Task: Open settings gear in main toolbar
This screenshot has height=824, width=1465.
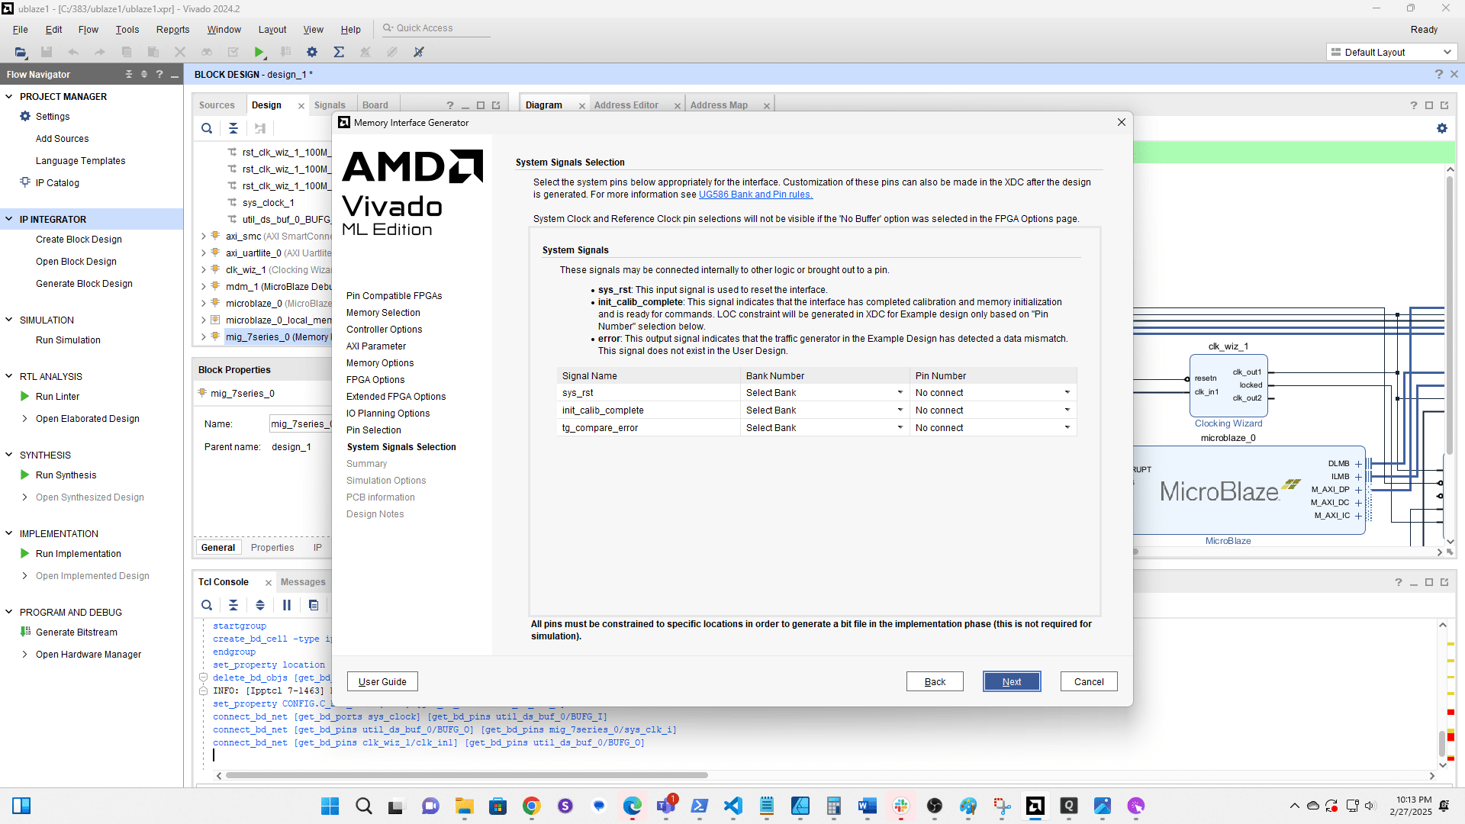Action: point(311,52)
